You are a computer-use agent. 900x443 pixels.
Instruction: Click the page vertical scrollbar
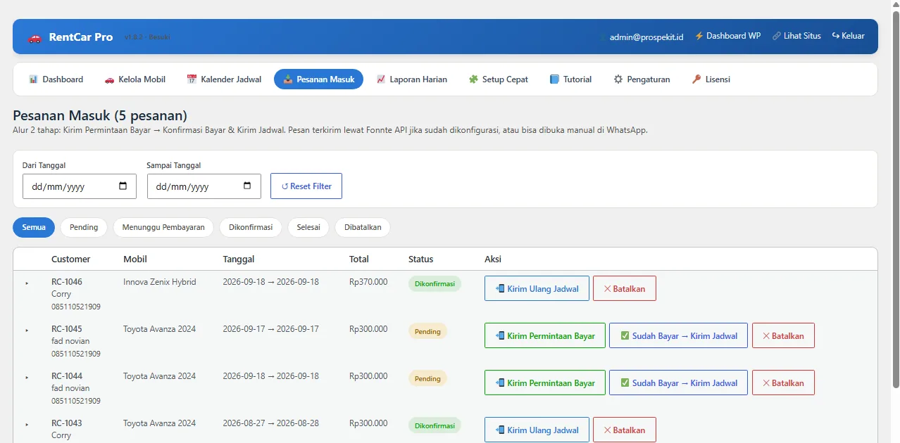point(896,199)
